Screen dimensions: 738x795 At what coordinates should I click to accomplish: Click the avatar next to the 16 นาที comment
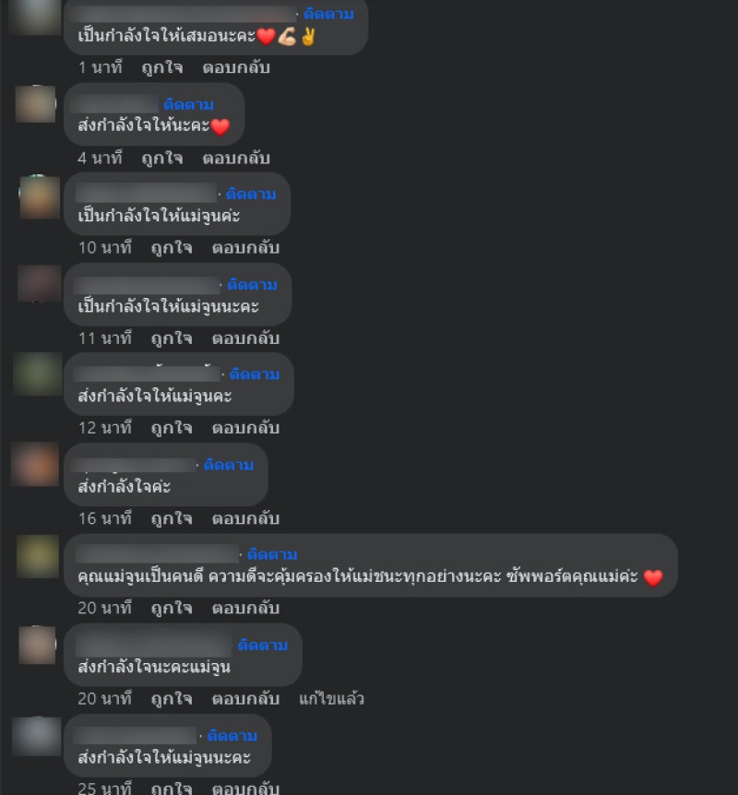(x=35, y=465)
